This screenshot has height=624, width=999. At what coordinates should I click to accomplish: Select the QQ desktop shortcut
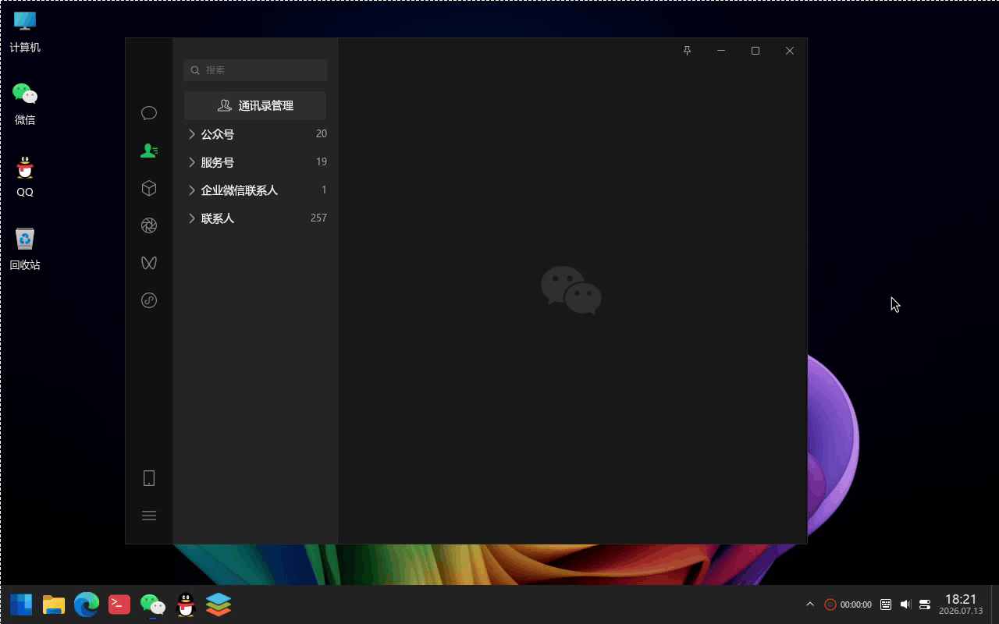(x=25, y=176)
